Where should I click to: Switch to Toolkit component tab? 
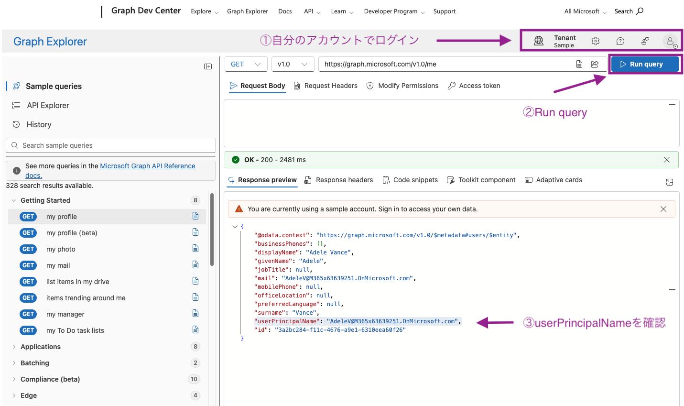[x=481, y=180]
